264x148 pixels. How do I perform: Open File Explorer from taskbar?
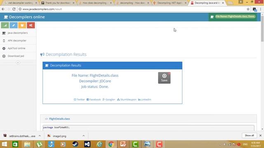pos(27,144)
